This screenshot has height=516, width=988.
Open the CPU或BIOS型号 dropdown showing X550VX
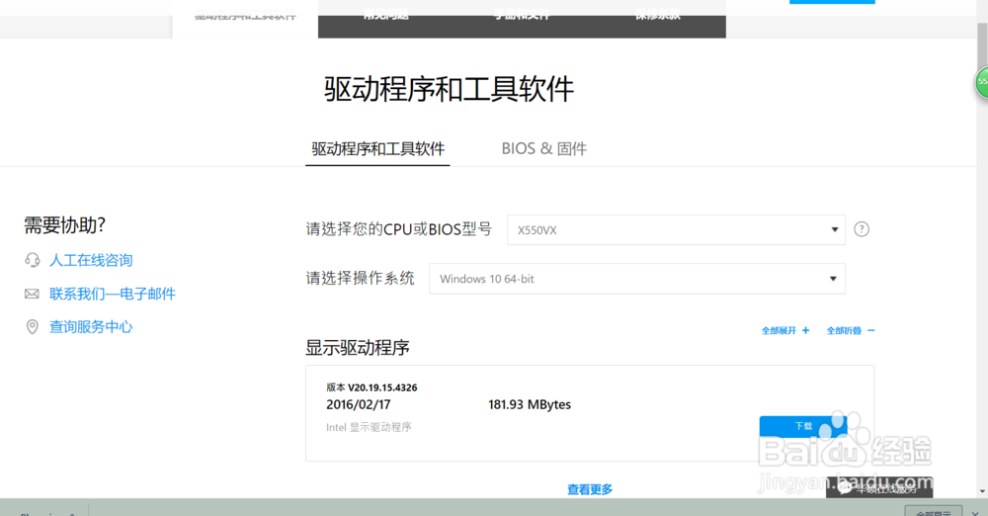pyautogui.click(x=676, y=229)
